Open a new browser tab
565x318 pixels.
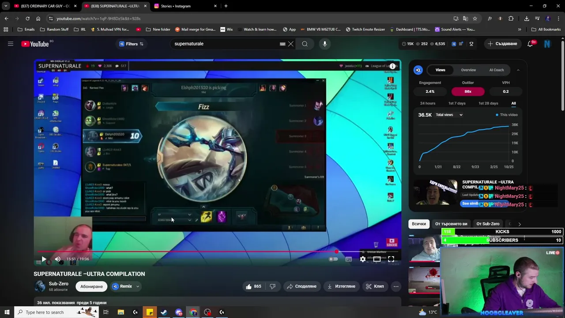(226, 6)
